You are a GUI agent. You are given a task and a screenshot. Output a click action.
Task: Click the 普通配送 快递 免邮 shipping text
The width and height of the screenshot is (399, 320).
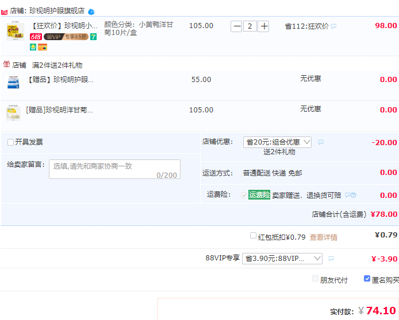click(x=273, y=173)
